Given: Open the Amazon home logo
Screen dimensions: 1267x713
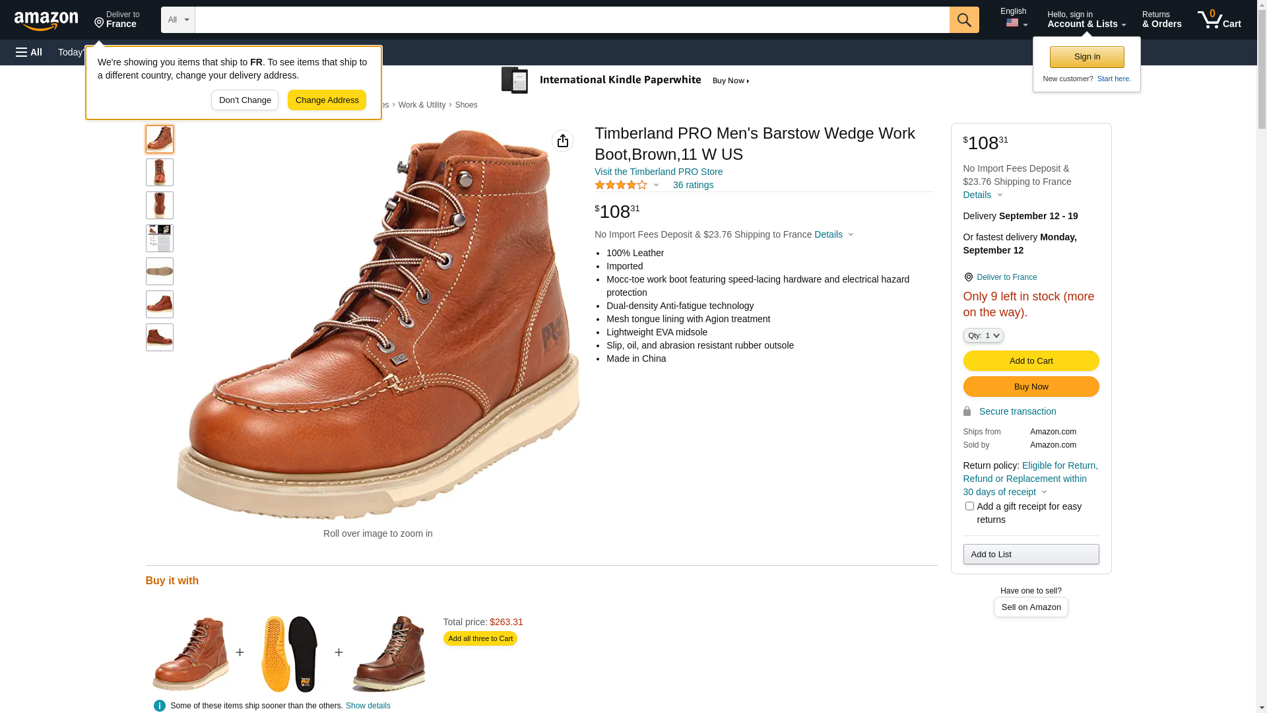Looking at the screenshot, I should (46, 21).
